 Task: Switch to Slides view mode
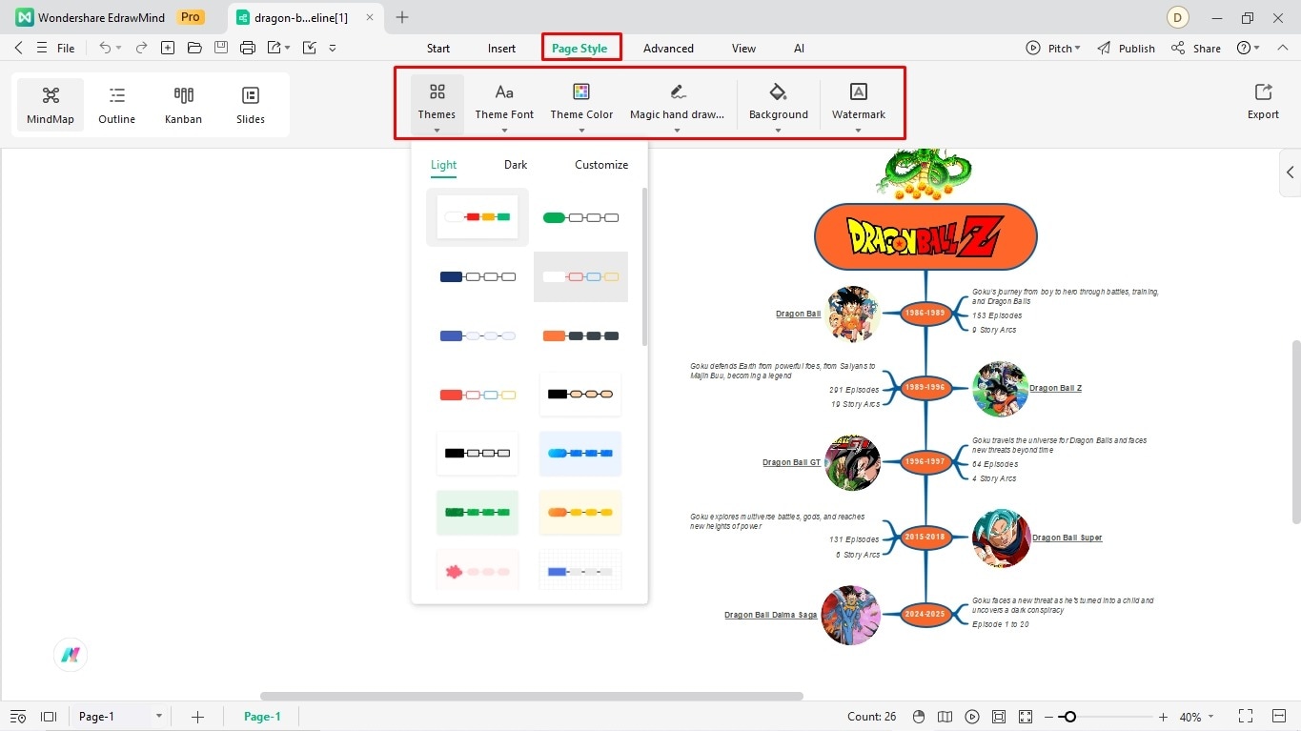coord(251,105)
